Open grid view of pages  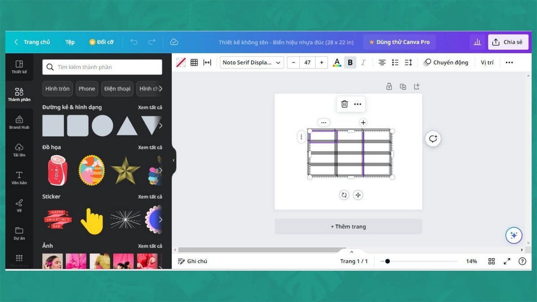491,261
